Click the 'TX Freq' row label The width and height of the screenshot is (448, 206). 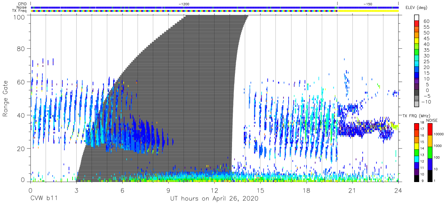pyautogui.click(x=19, y=11)
